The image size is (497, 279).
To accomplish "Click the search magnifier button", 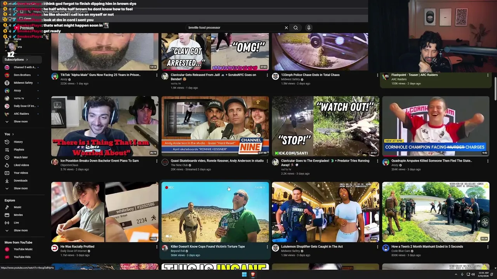I will (295, 28).
